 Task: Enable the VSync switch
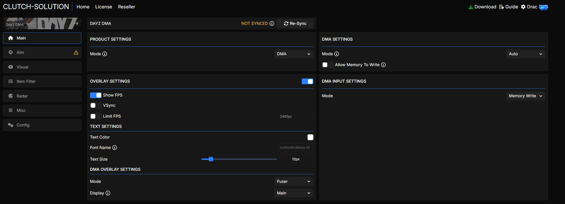pos(96,106)
